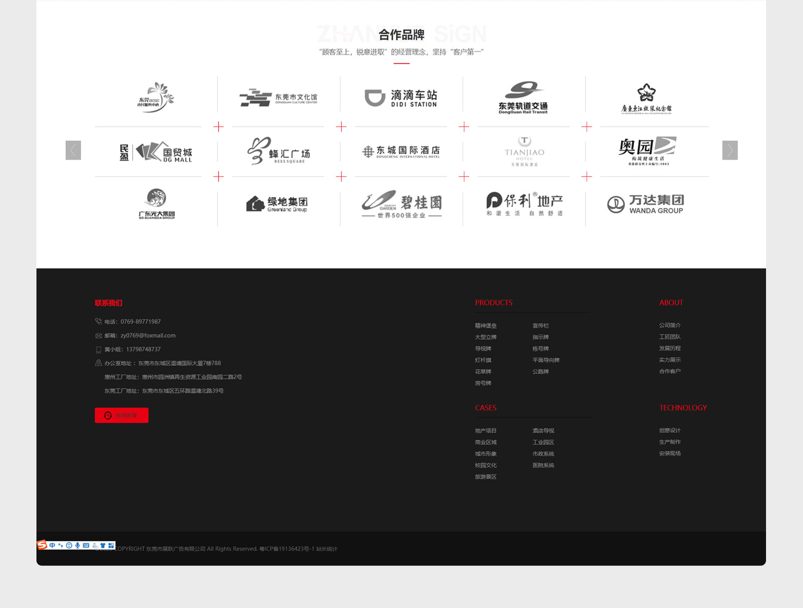
Task: Open 大型立牌 product link
Action: [x=485, y=337]
